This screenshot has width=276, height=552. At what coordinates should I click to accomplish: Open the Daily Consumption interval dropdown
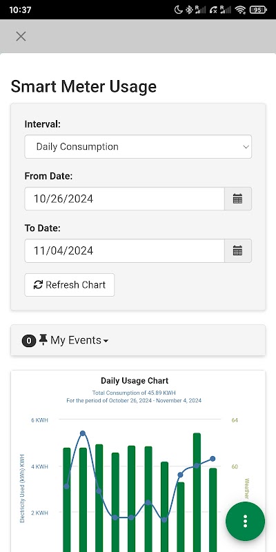138,147
